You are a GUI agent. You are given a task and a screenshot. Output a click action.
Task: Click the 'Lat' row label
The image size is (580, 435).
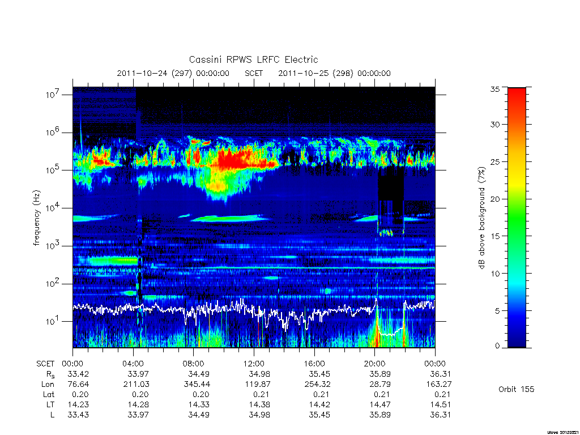pos(49,395)
